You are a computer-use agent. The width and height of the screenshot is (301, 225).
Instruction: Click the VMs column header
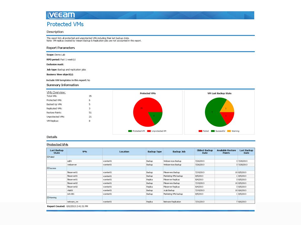85,152
